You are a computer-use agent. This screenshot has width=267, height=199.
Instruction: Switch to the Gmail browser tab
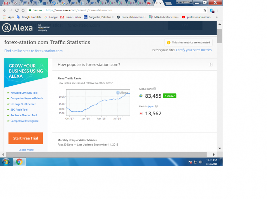7,3
